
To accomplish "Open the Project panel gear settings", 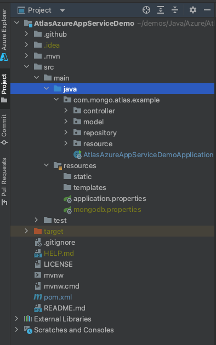I will (192, 10).
